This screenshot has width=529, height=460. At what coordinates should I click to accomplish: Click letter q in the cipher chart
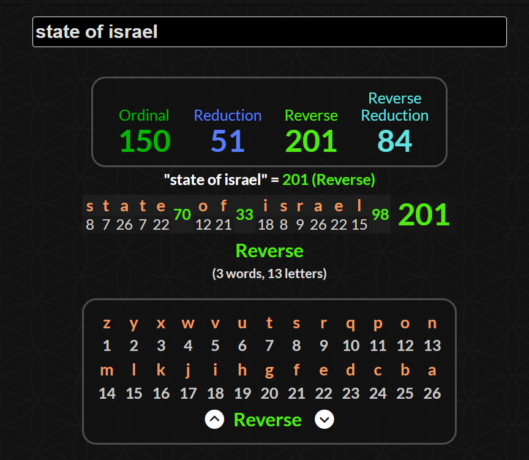[x=351, y=324]
